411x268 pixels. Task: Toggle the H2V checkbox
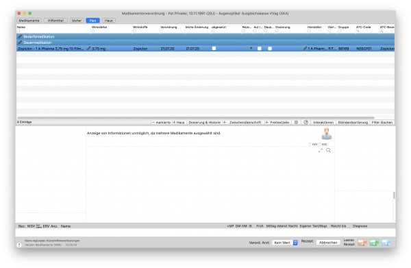(x=310, y=144)
